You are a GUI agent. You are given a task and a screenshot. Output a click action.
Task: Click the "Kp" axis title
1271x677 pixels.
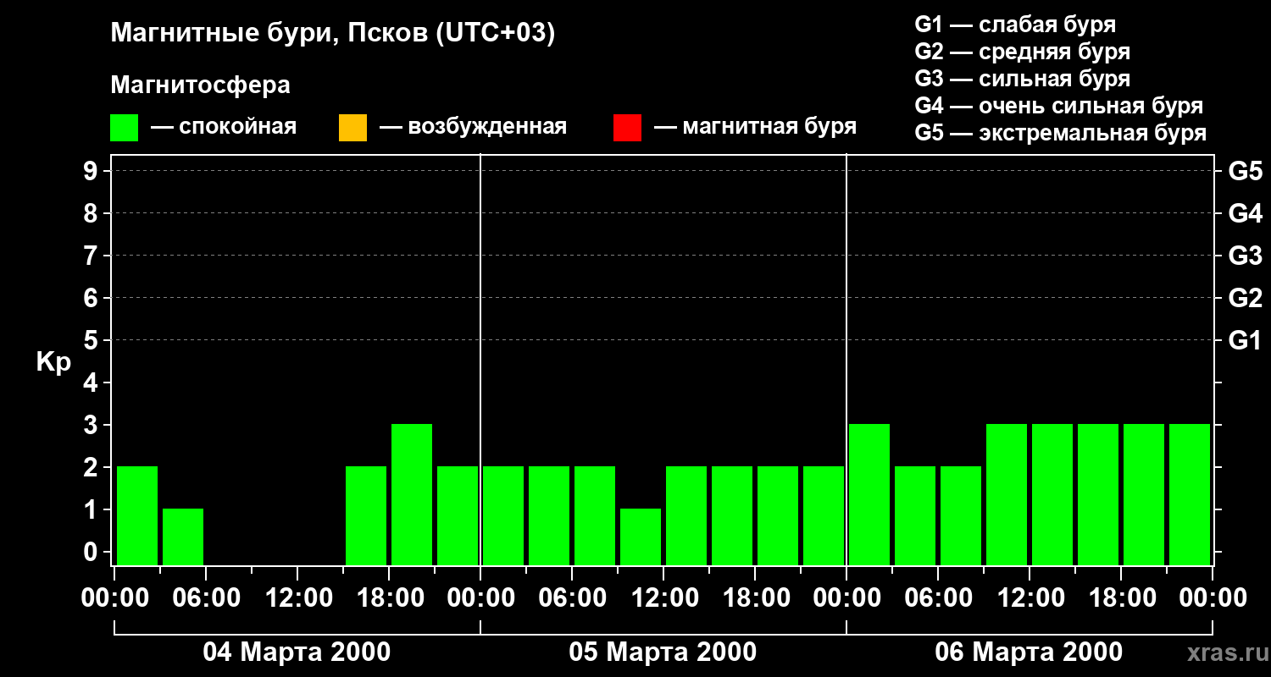click(53, 362)
